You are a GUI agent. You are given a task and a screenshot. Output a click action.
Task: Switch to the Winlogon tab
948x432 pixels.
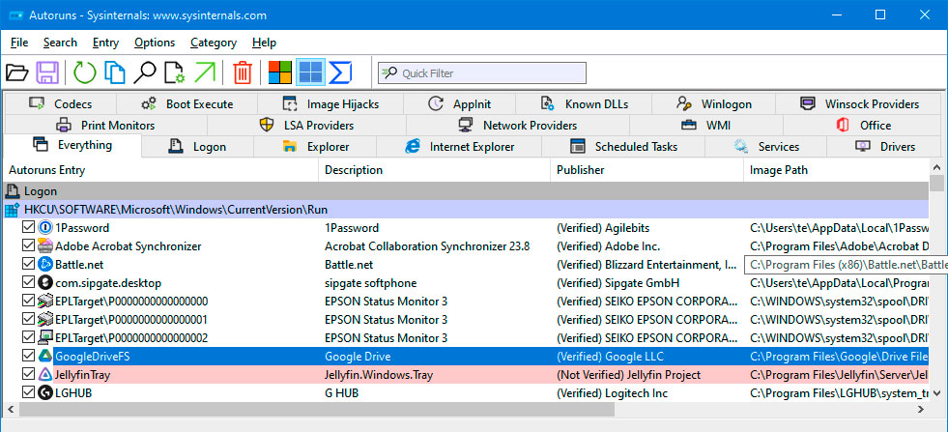pyautogui.click(x=713, y=104)
